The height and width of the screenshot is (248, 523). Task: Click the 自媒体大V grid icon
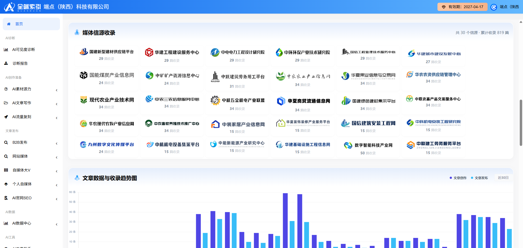point(6,170)
